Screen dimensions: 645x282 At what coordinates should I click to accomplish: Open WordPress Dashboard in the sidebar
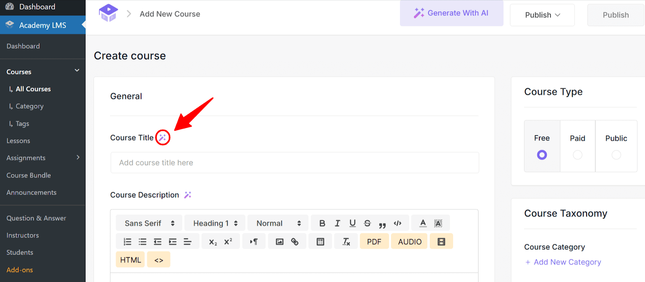tap(37, 7)
